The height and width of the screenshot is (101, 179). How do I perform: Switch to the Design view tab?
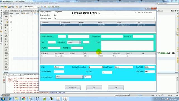click(11, 13)
